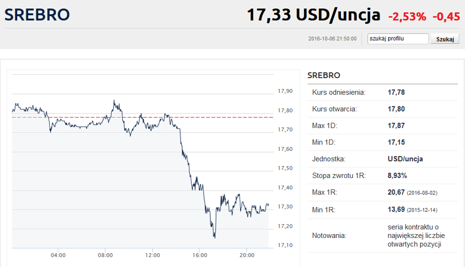The height and width of the screenshot is (267, 465).
Task: Click the 'szukaj profilu' search field
Action: tap(398, 38)
